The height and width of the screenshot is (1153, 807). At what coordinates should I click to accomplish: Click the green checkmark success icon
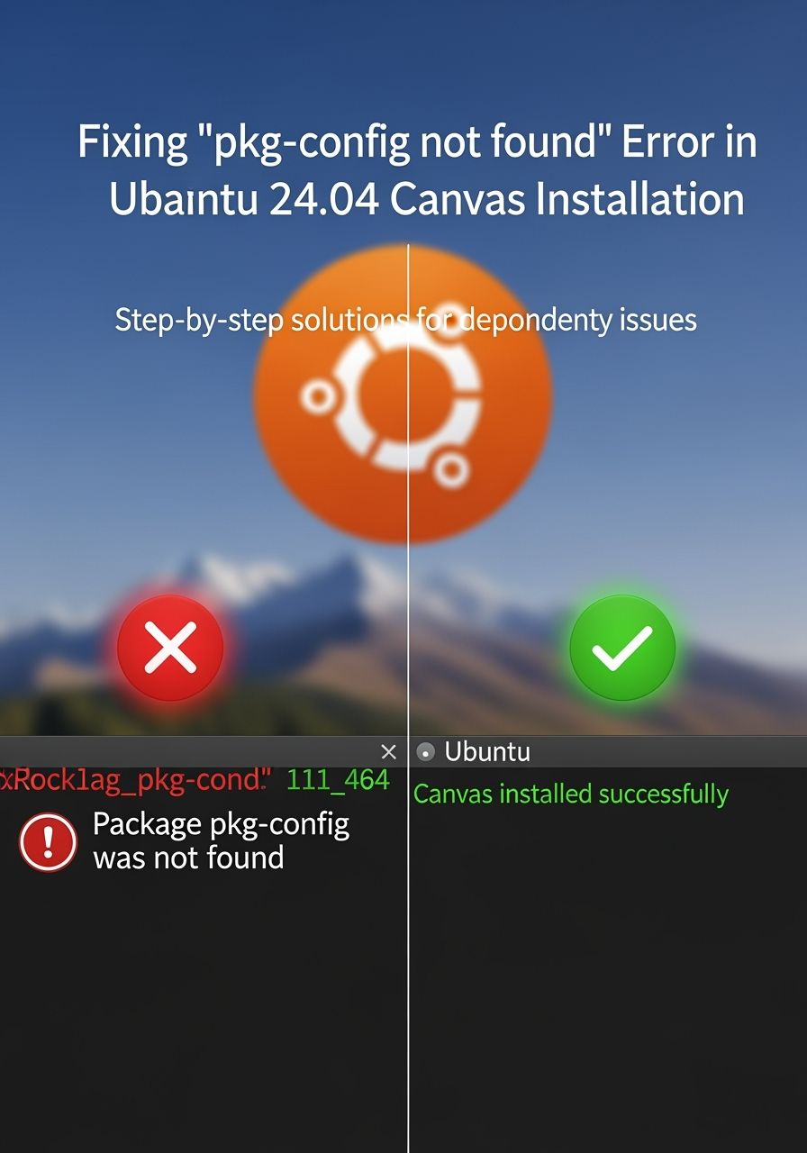622,648
